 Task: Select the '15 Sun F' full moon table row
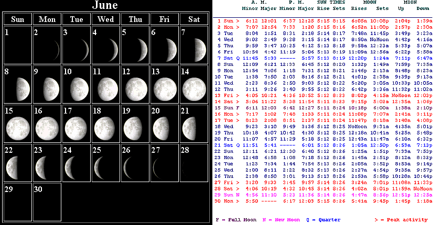[x=324, y=107]
